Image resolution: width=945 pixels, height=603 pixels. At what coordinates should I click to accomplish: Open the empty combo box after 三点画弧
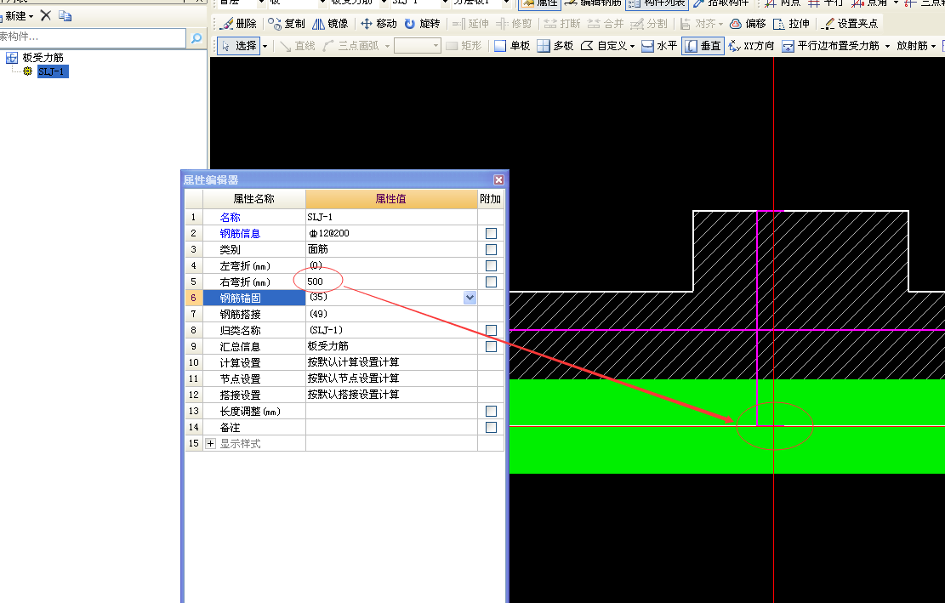418,46
